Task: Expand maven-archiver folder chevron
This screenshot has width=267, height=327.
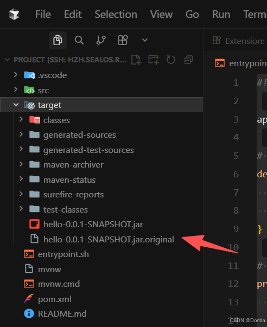Action: (x=21, y=164)
